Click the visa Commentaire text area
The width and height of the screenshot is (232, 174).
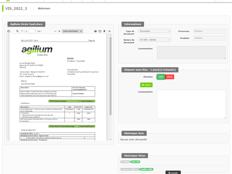(191, 104)
